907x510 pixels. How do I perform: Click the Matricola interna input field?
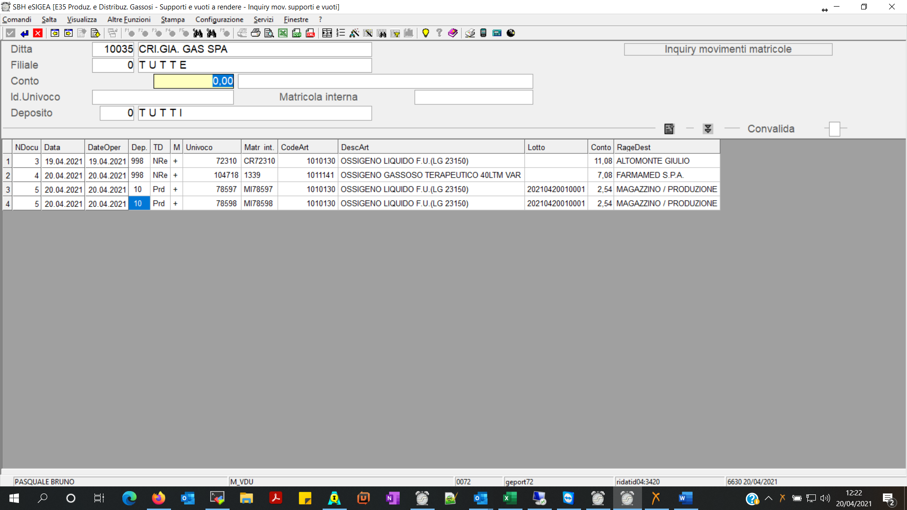click(473, 97)
